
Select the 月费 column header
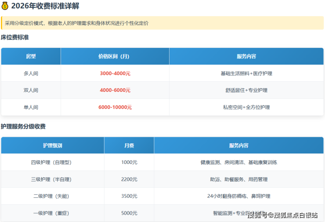point(129,146)
